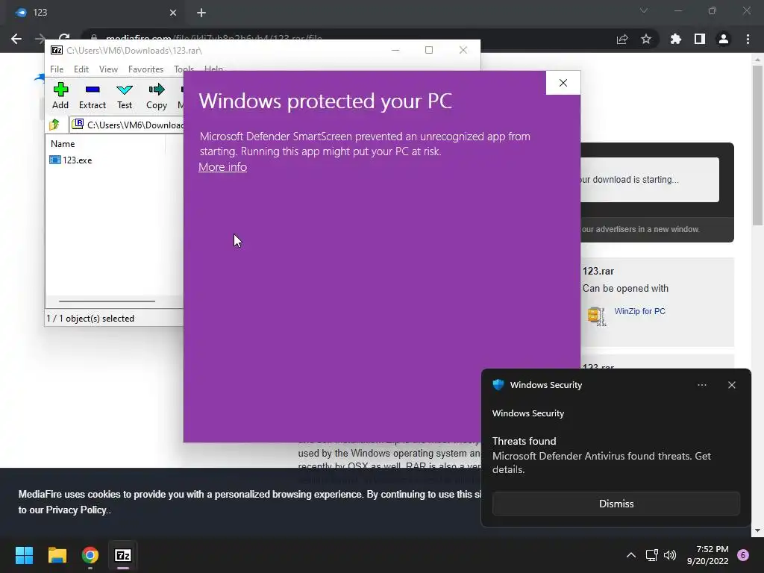Screen dimensions: 764x573
Task: Open the View menu in 7-Zip
Action: pyautogui.click(x=108, y=69)
